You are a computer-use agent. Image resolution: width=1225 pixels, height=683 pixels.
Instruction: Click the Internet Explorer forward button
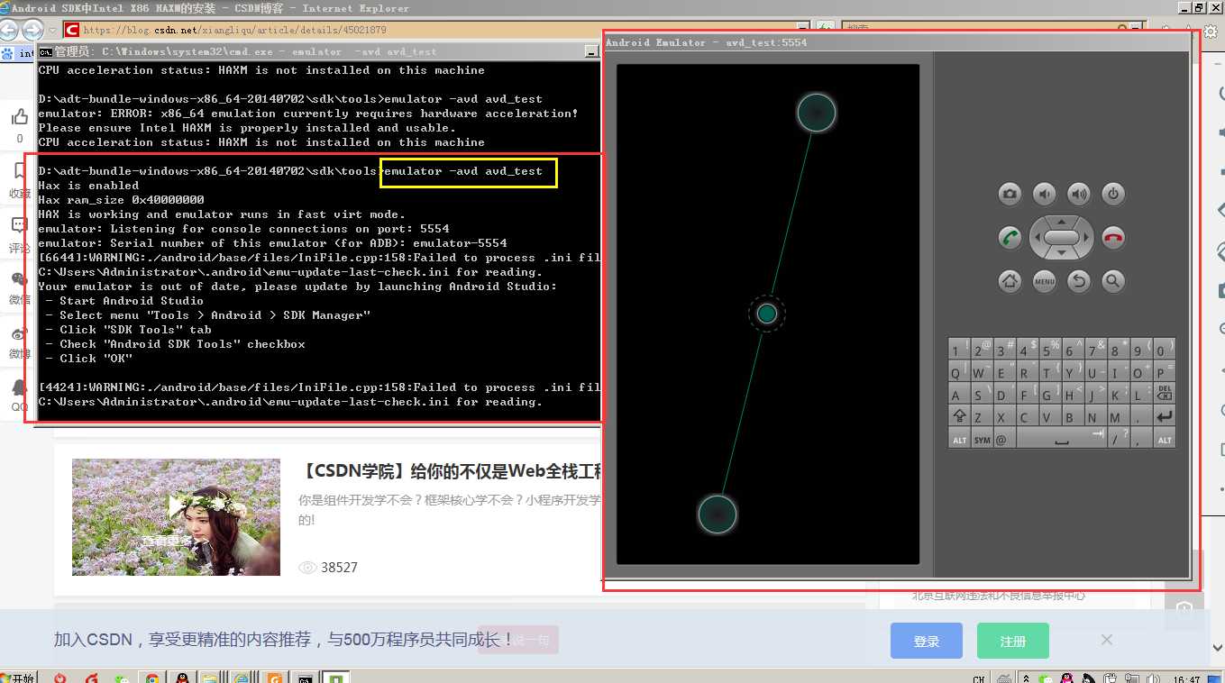tap(32, 30)
